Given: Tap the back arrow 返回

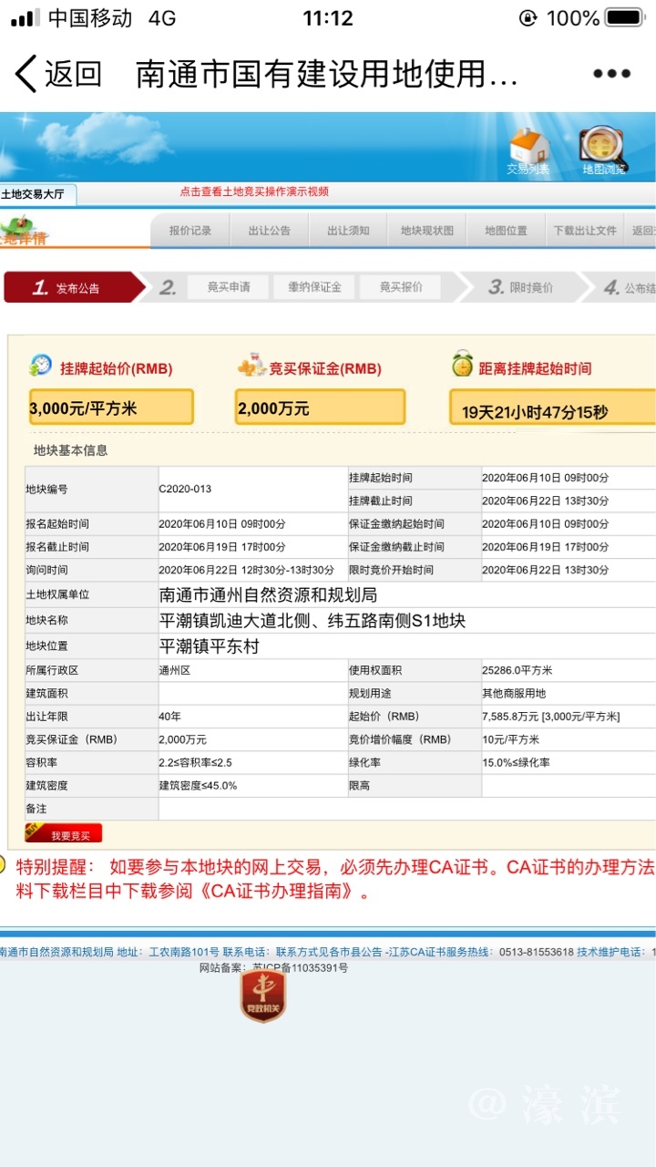Looking at the screenshot, I should 56,74.
